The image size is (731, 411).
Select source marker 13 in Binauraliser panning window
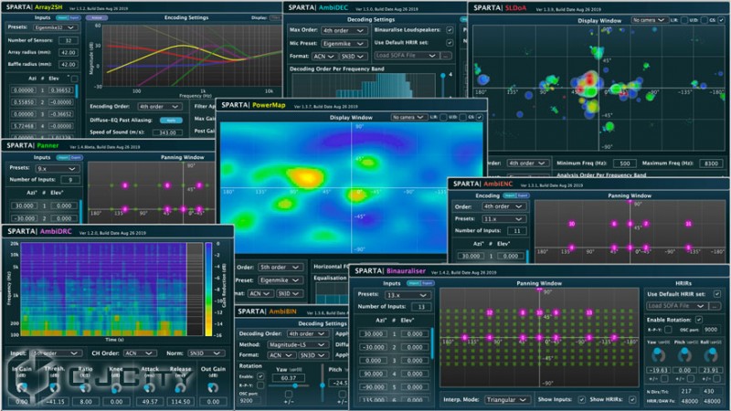[x=589, y=312]
